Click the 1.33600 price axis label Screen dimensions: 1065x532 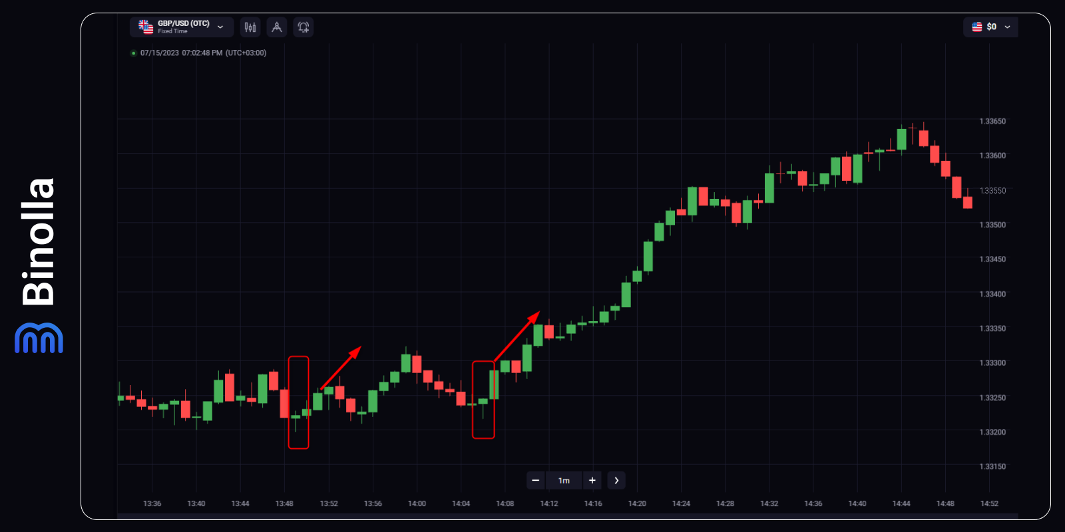(992, 156)
